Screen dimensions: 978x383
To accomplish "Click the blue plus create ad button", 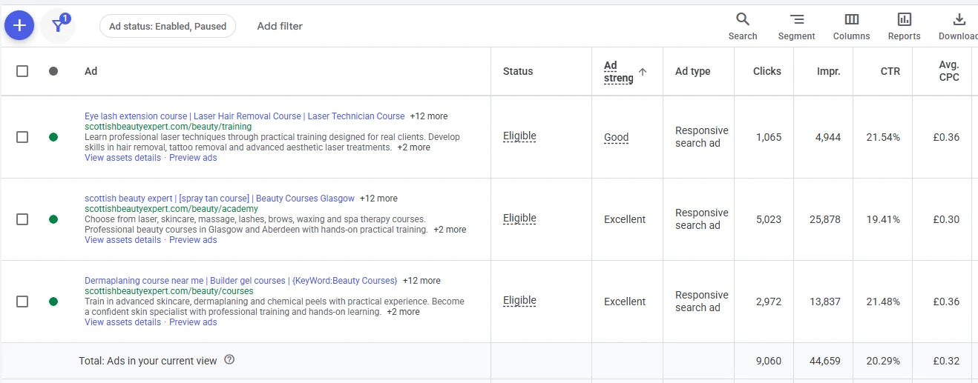I will click(19, 26).
